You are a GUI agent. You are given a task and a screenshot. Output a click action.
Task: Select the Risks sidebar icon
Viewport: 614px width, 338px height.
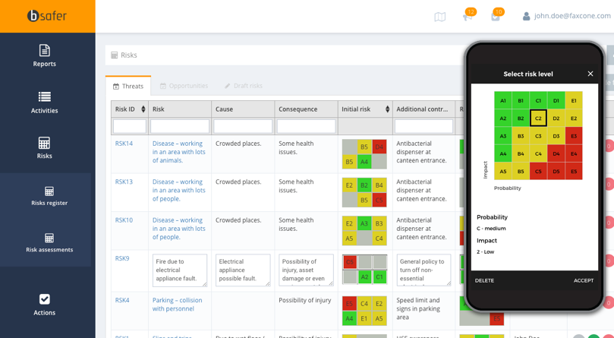pos(44,147)
